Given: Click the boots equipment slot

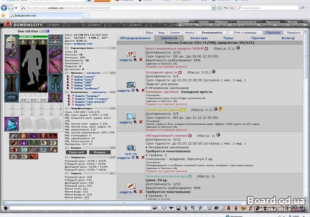Looking at the screenshot, I should click(x=55, y=98).
